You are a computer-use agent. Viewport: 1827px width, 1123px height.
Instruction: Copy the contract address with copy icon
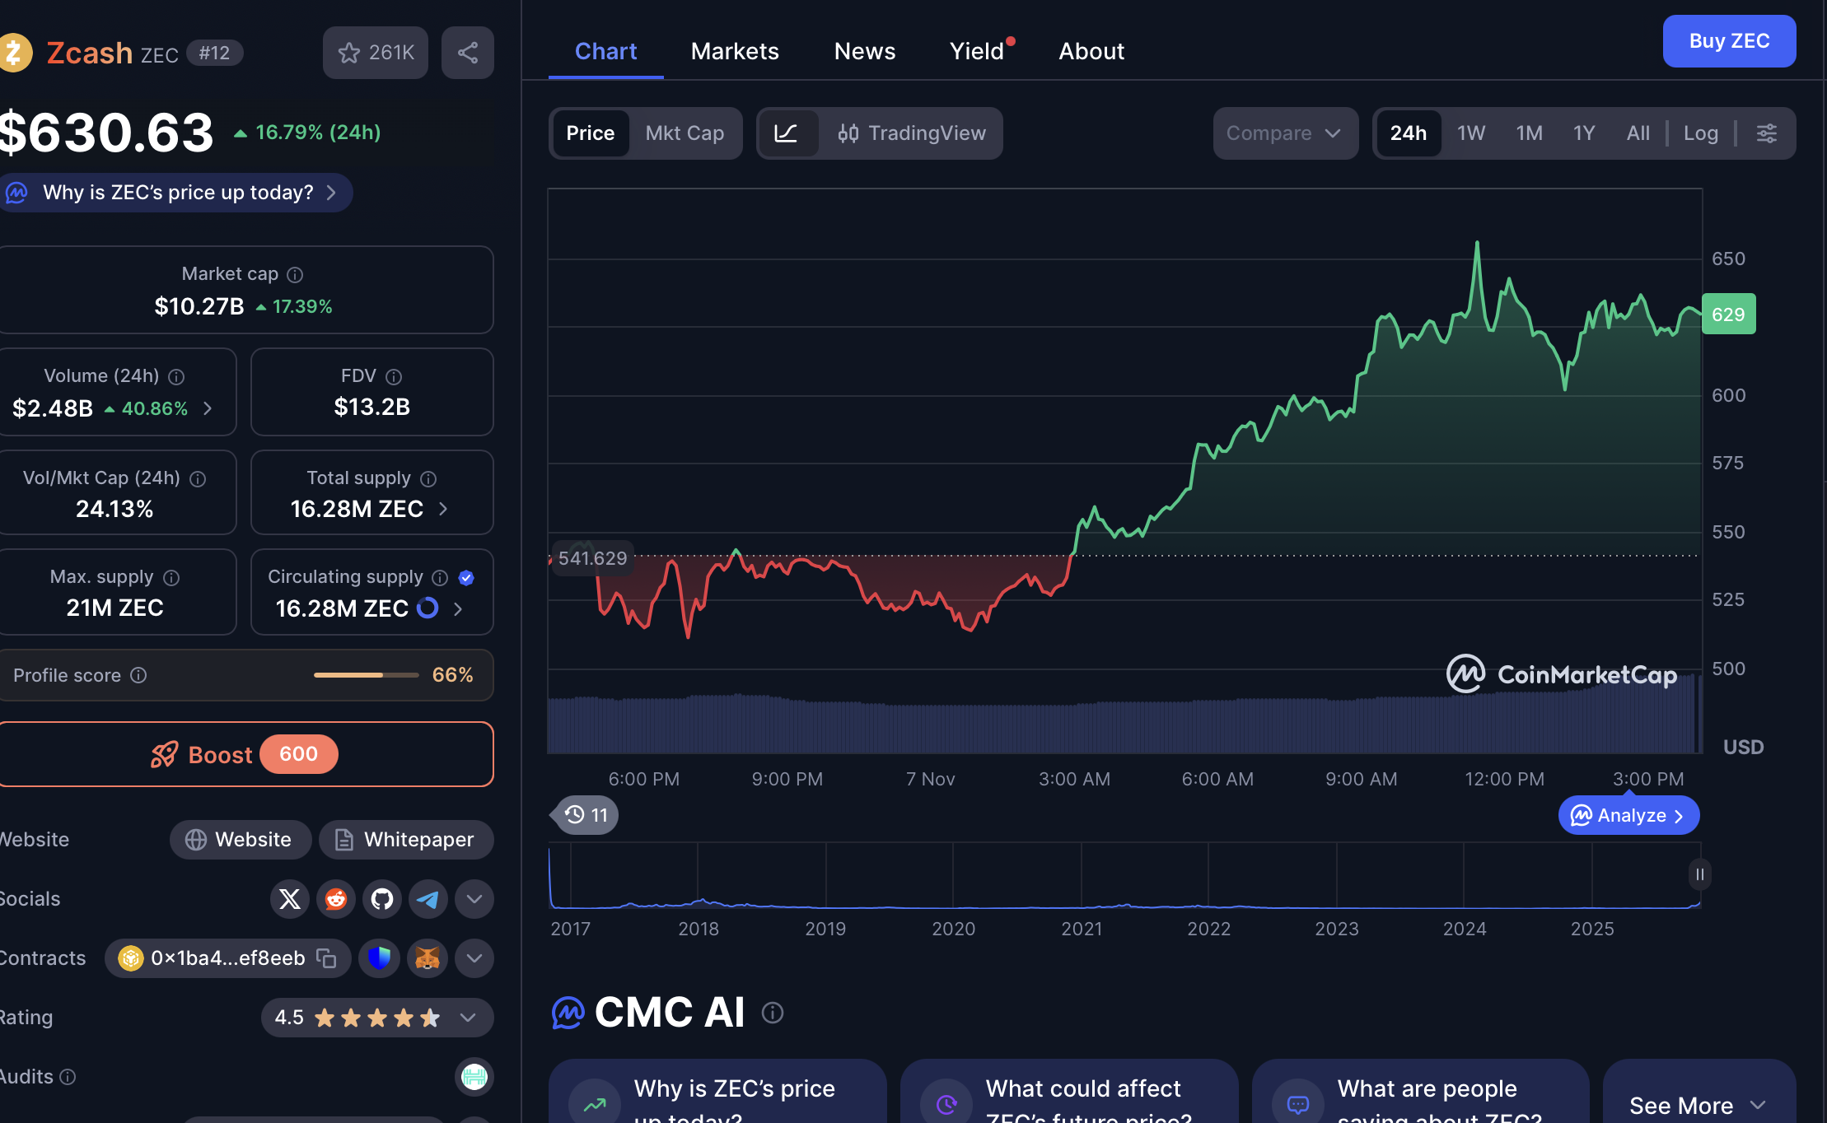point(326,958)
